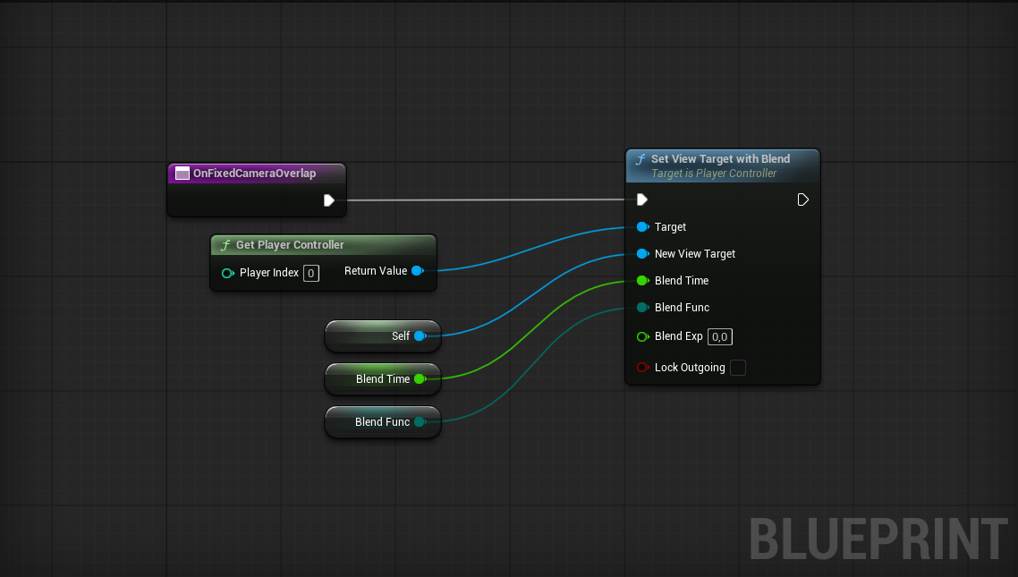Select the Get Player Controller node header
The image size is (1018, 577).
click(290, 245)
